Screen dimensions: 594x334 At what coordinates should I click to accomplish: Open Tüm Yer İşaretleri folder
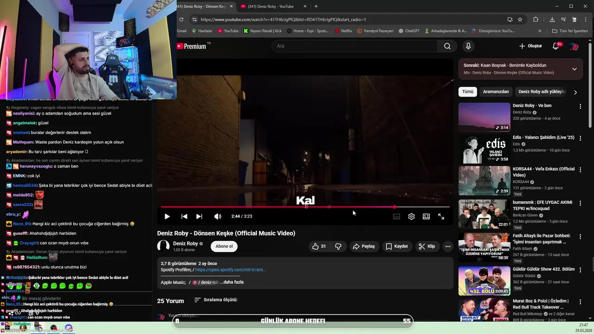(570, 31)
